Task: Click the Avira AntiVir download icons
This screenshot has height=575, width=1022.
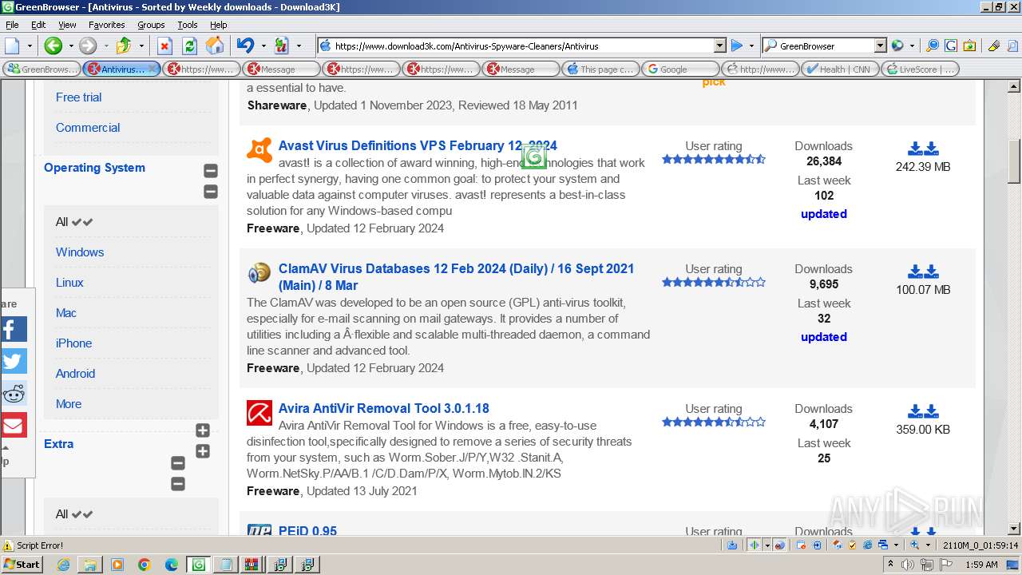Action: 923,411
